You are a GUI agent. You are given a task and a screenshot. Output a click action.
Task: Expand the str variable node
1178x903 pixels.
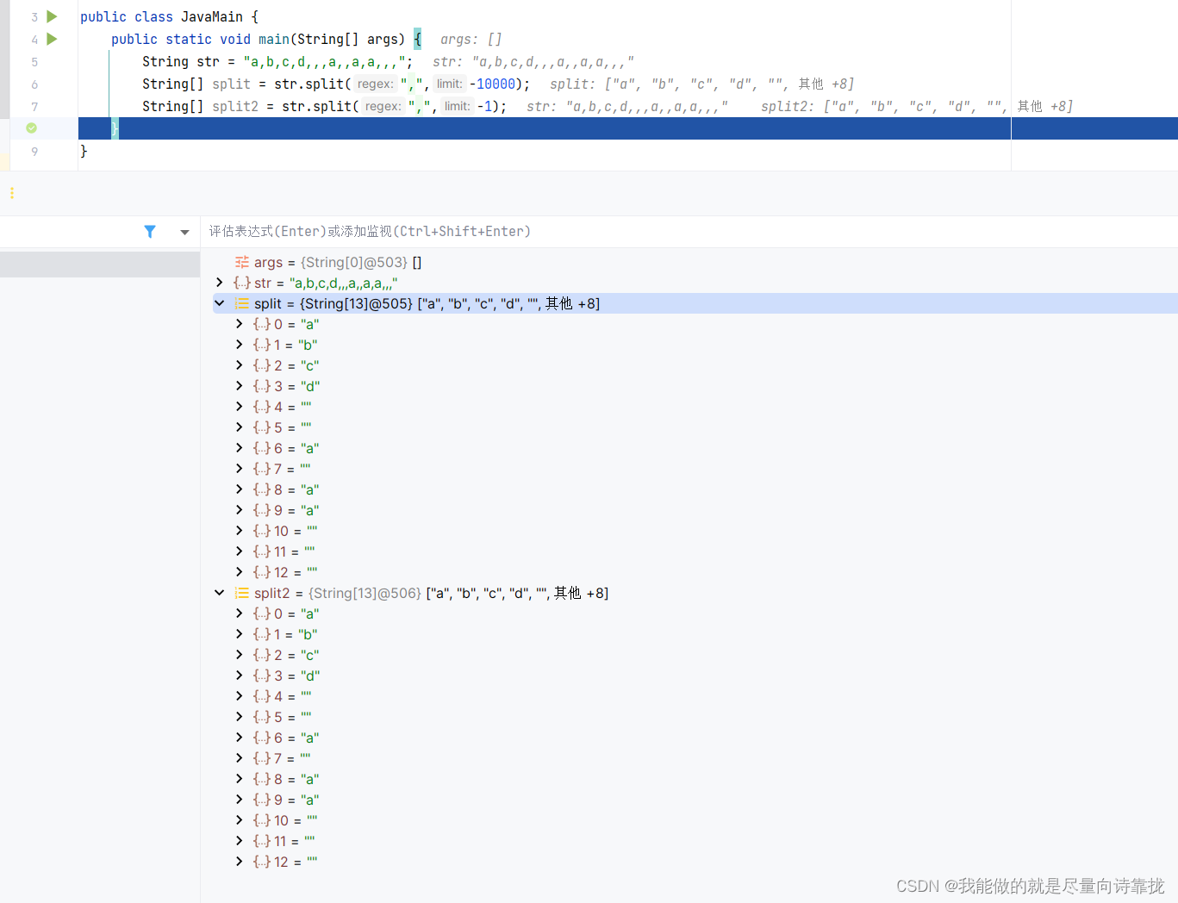[220, 283]
